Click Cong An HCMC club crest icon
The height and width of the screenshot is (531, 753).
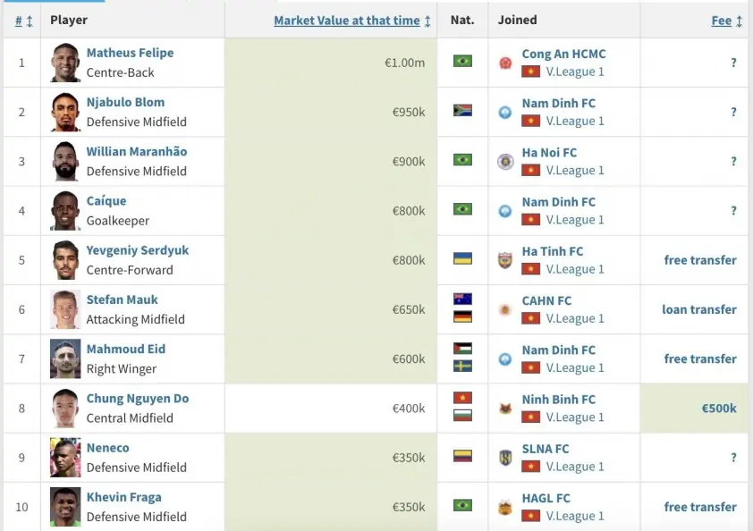click(506, 63)
